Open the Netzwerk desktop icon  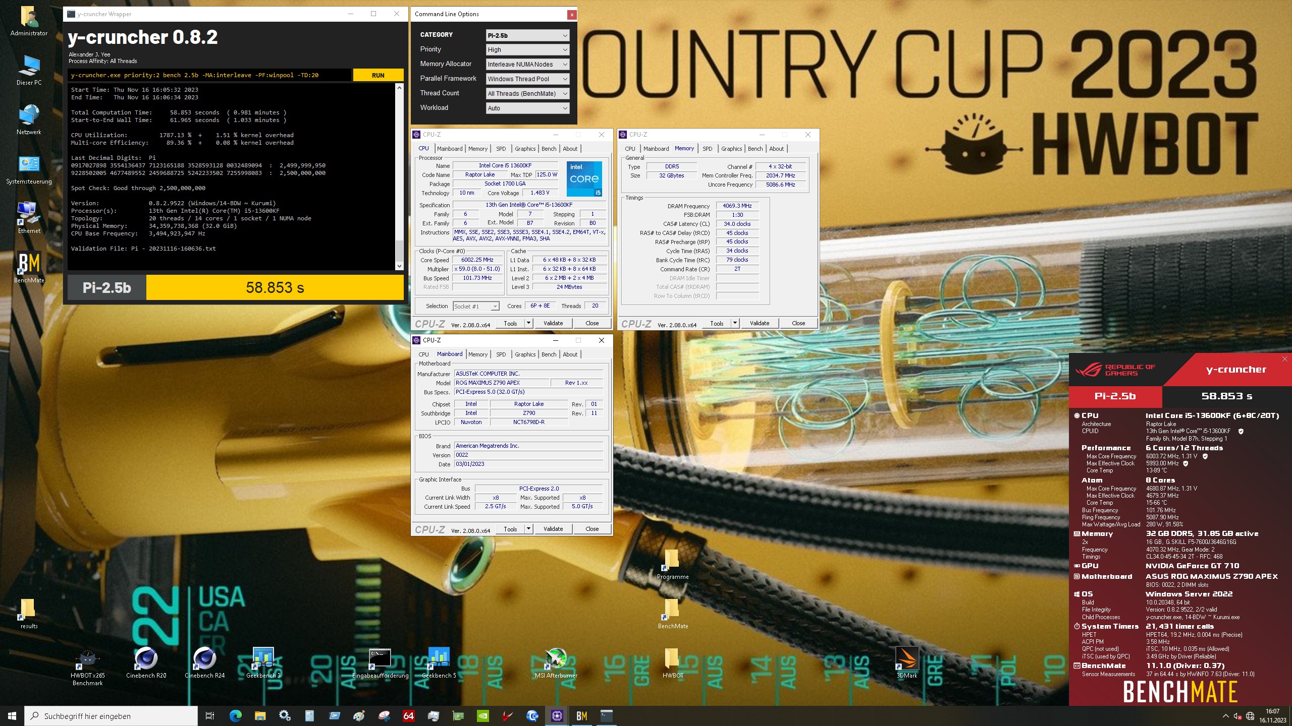[x=29, y=120]
